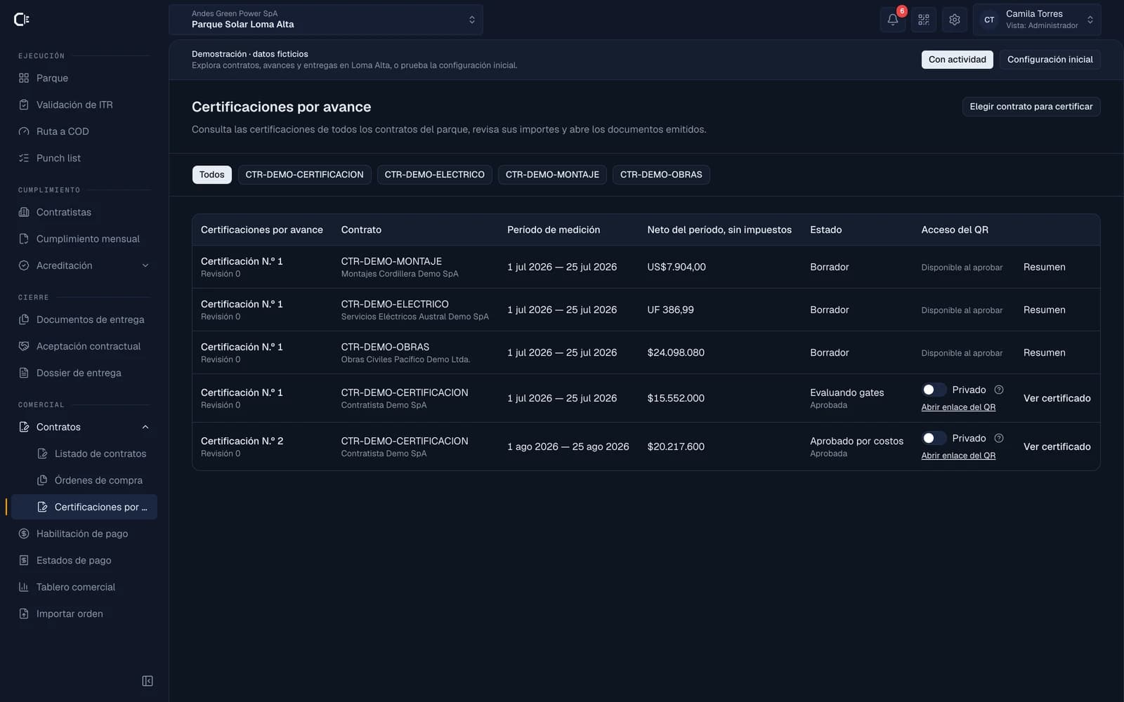The width and height of the screenshot is (1124, 702).
Task: Open Contratistas section
Action: tap(84, 212)
